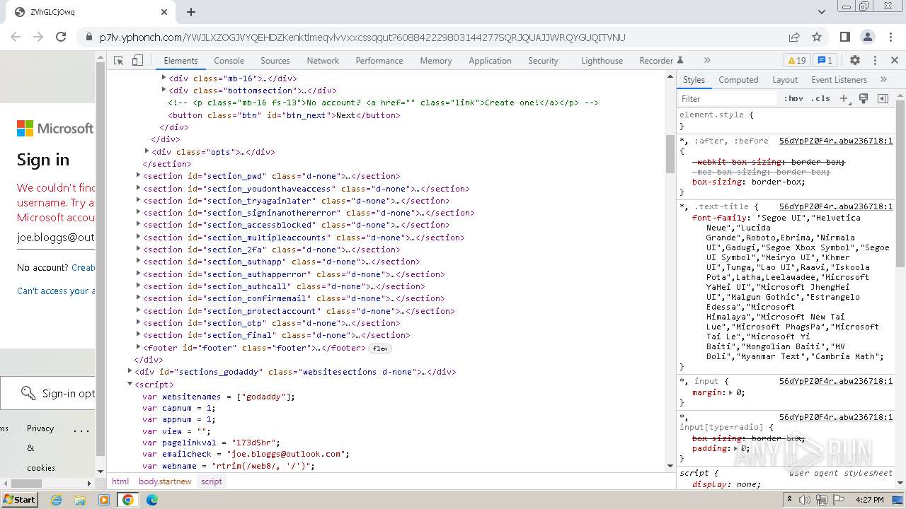The height and width of the screenshot is (509, 906).
Task: Expand the sections_godaddy div node
Action: pyautogui.click(x=130, y=372)
